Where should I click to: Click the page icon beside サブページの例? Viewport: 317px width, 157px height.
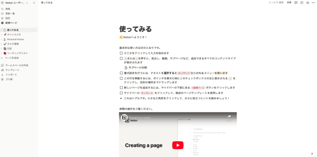coord(126,68)
